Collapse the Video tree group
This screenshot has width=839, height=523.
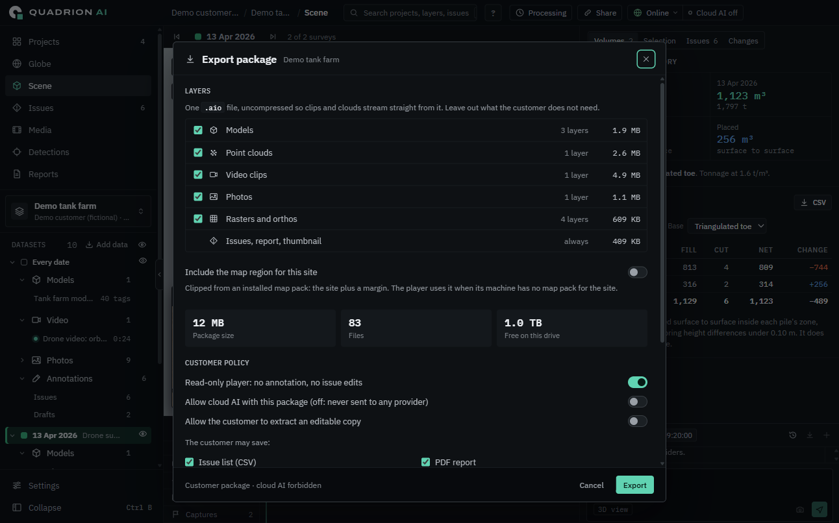click(22, 320)
